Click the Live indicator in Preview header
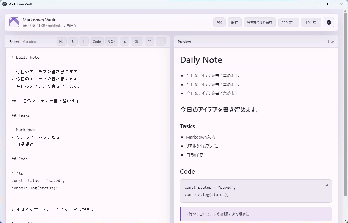 (331, 42)
